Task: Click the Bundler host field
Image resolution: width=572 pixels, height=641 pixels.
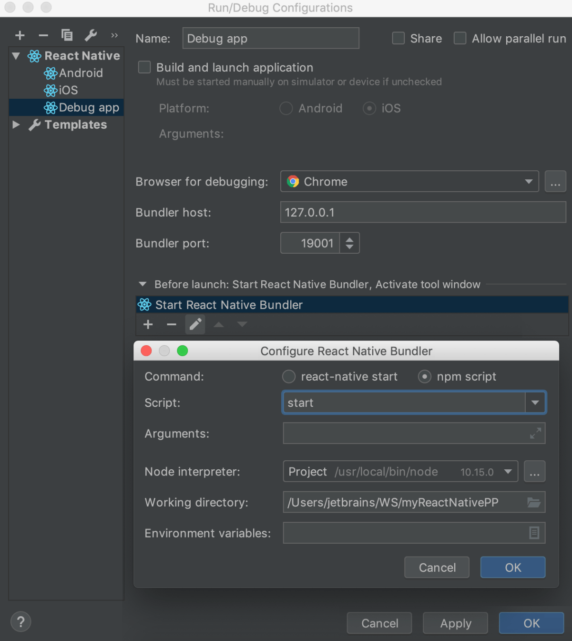Action: (x=423, y=212)
